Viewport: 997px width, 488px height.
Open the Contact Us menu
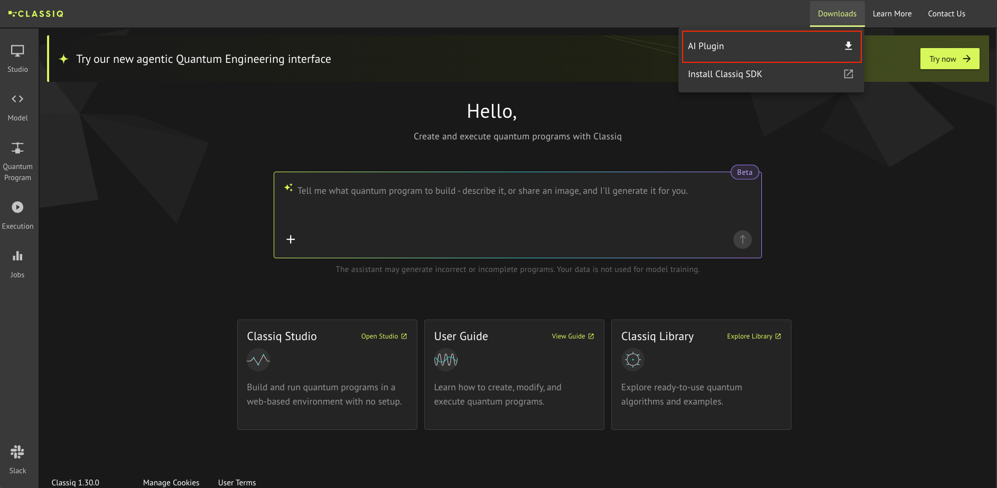tap(946, 14)
